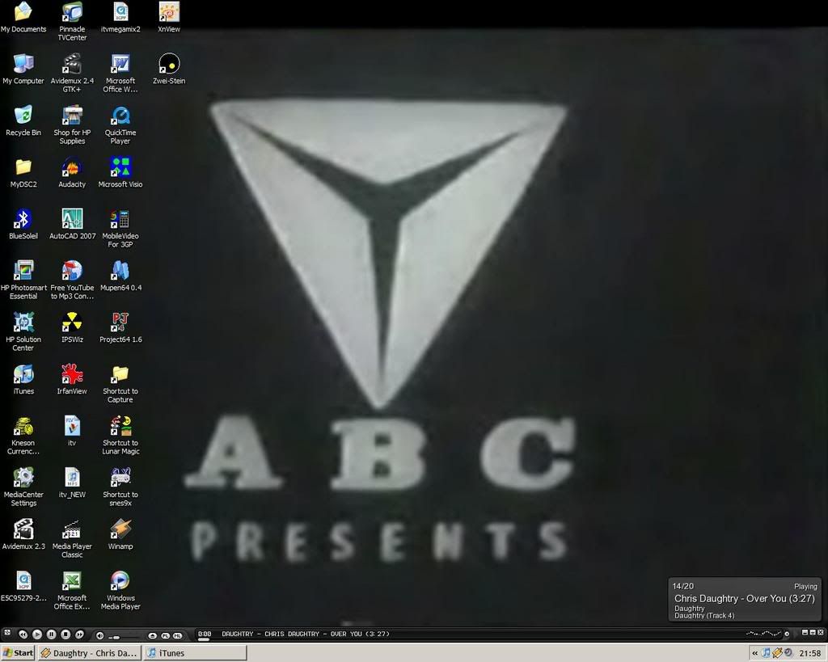The height and width of the screenshot is (662, 828).
Task: Select the ESC95279-2 file icon
Action: (x=23, y=586)
